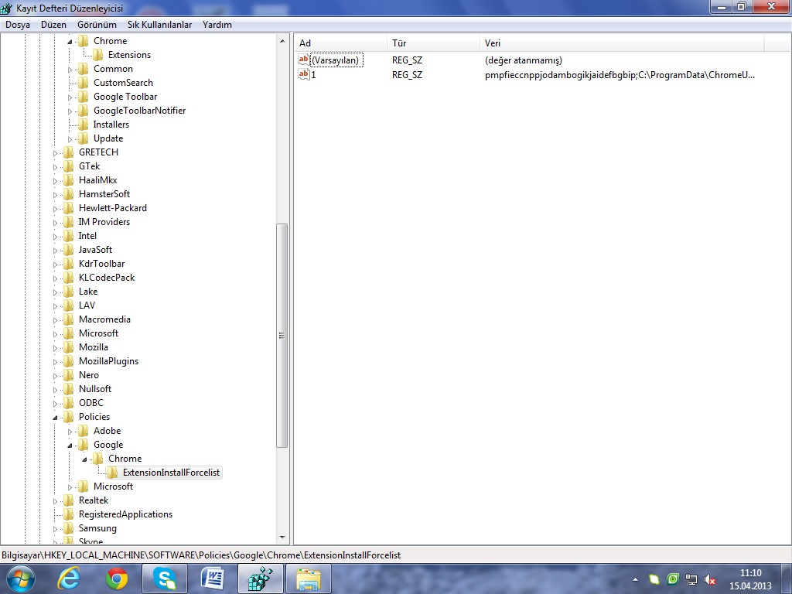
Task: Click the muted volume tray icon
Action: (710, 579)
